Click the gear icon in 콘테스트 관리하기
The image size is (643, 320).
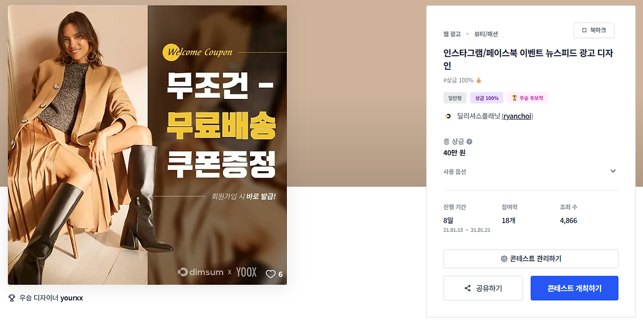(x=504, y=259)
